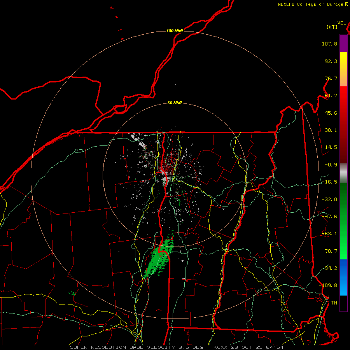Pick the purple segment of velocity color bar
The width and height of the screenshot is (350, 350).
[343, 44]
